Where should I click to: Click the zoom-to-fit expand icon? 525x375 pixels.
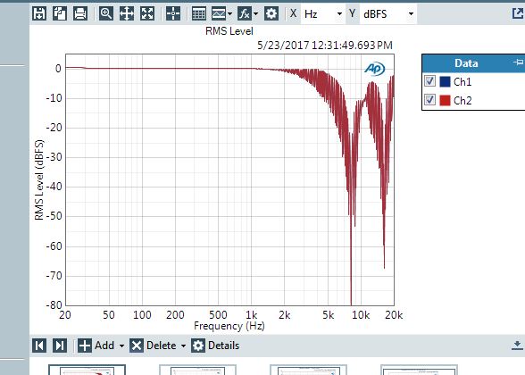147,13
